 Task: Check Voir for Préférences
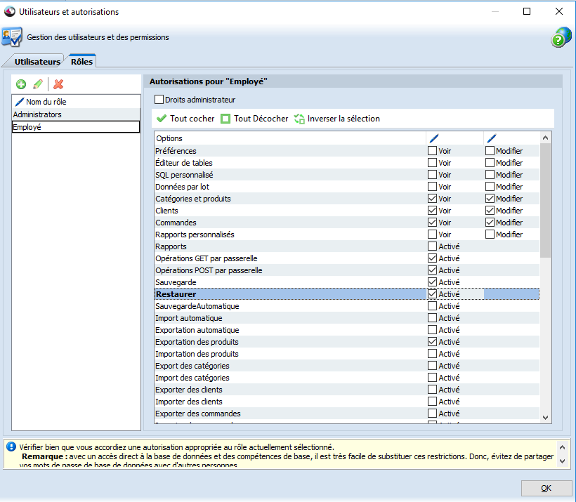[433, 150]
